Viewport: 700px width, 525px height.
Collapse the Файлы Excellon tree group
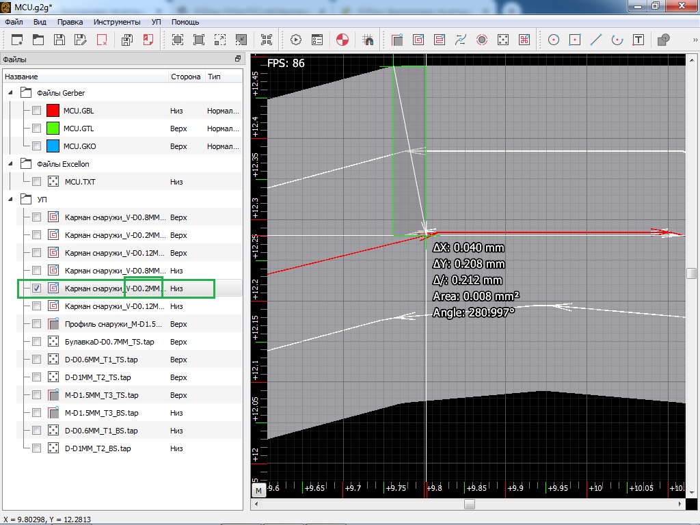[11, 164]
